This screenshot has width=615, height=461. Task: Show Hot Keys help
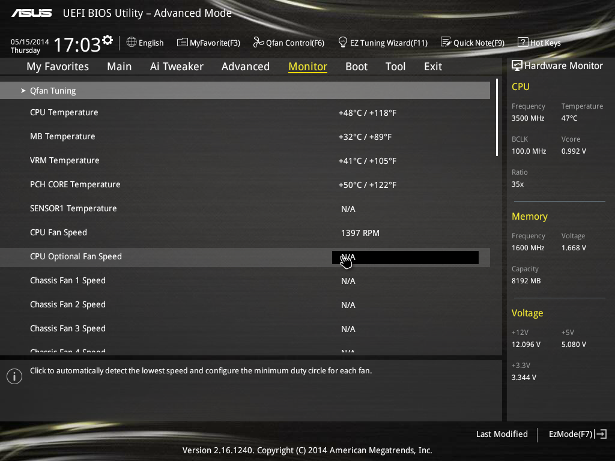(x=545, y=43)
